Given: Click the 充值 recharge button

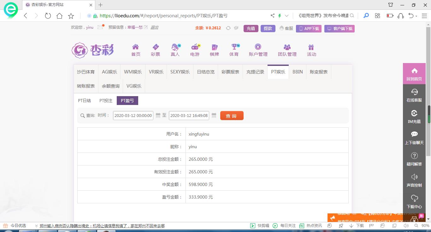Looking at the screenshot, I should point(251,28).
